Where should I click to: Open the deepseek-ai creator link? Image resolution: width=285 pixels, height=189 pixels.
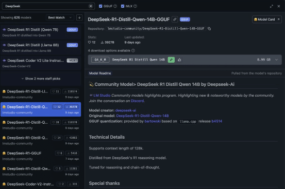pyautogui.click(x=126, y=110)
